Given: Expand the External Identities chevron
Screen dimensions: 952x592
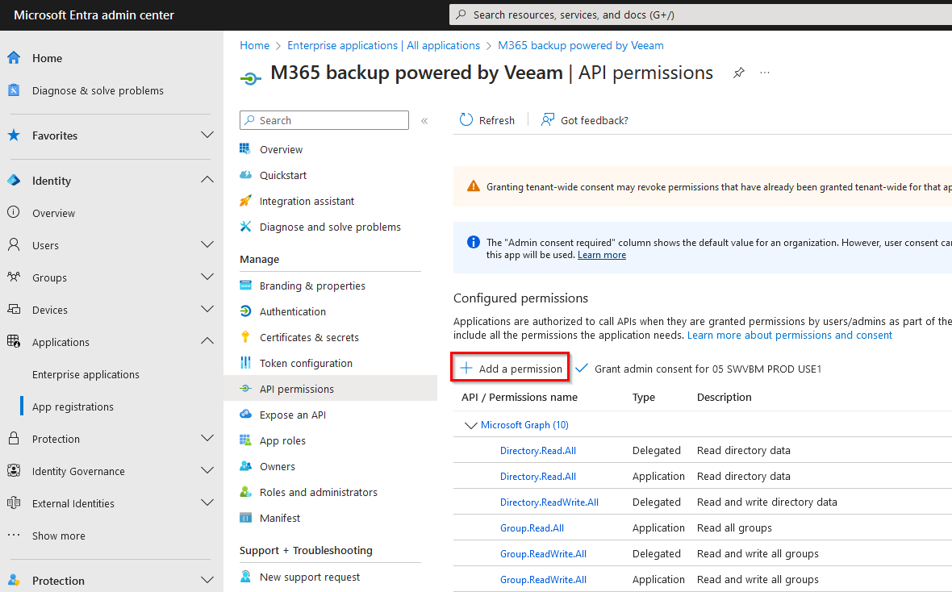Looking at the screenshot, I should (207, 502).
